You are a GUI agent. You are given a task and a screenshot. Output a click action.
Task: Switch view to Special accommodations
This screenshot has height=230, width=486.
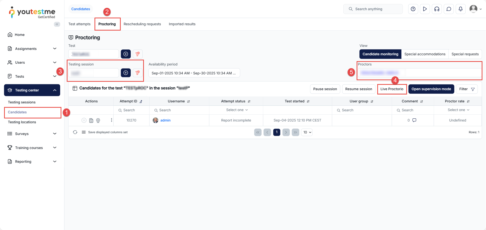pos(425,54)
